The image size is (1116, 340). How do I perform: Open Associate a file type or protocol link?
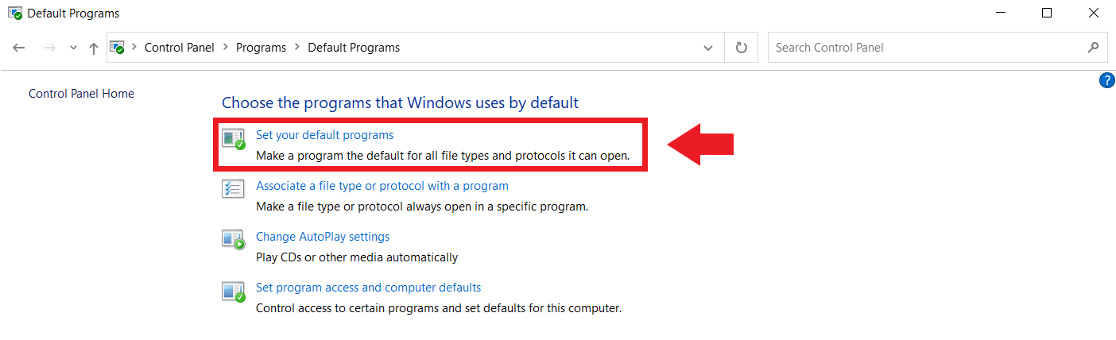tap(382, 186)
